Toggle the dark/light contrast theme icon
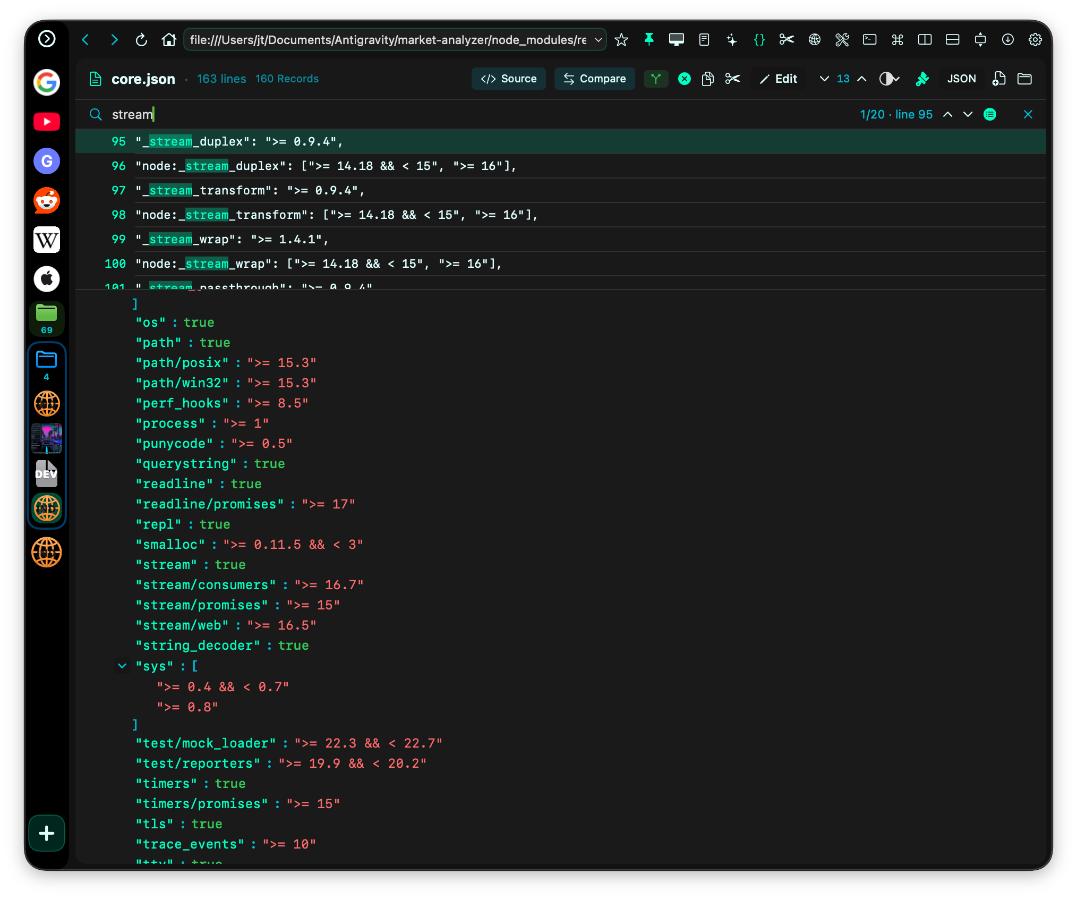Image resolution: width=1077 pixels, height=899 pixels. click(x=886, y=79)
